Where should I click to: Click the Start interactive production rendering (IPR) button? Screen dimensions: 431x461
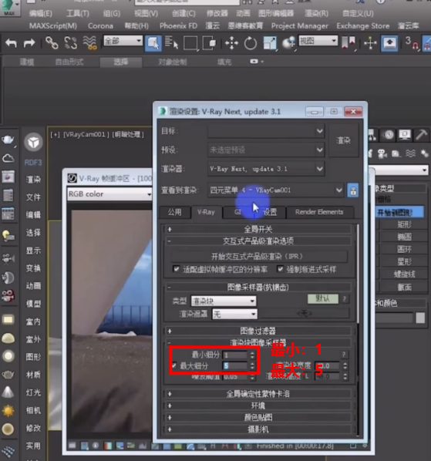point(259,257)
